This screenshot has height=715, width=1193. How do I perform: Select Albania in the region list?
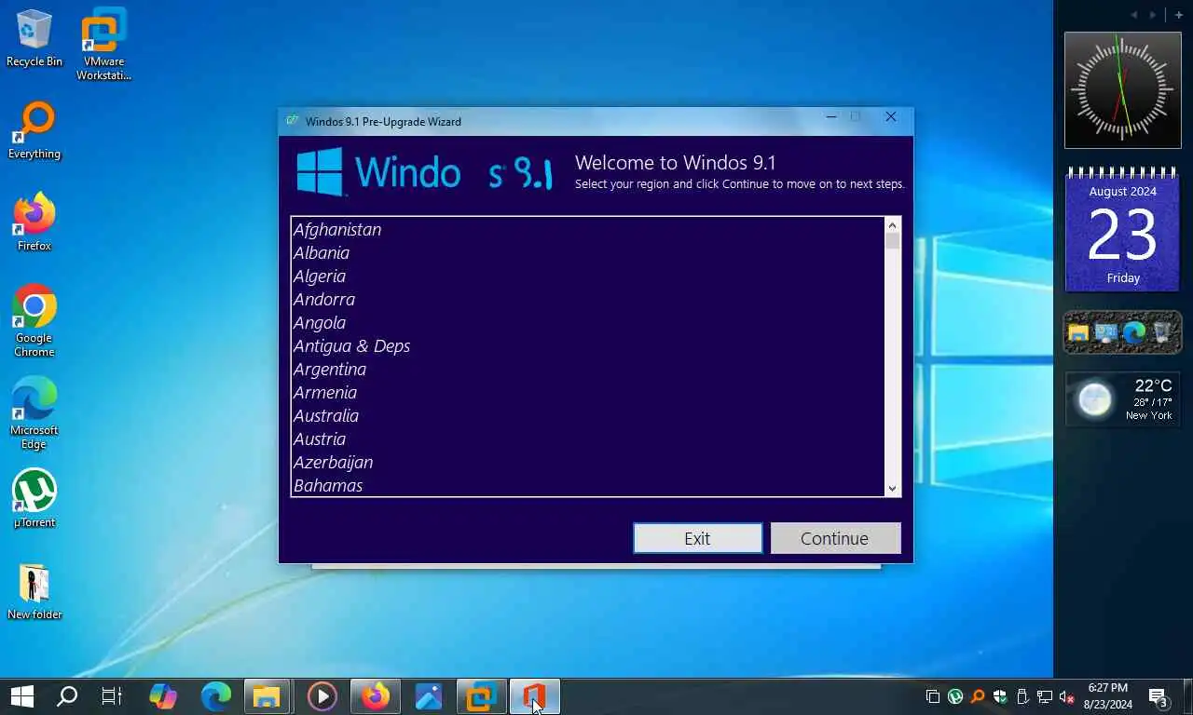pos(587,252)
